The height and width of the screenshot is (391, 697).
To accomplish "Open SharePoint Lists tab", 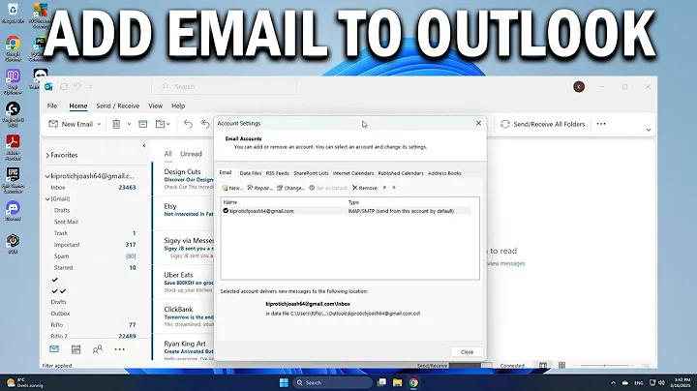I will tap(311, 173).
